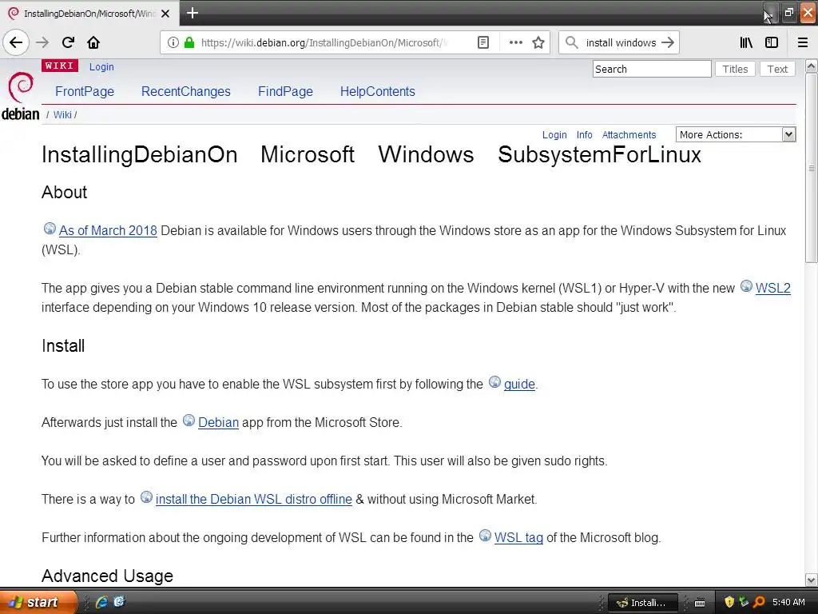Switch to Installi... taskbar window button

pyautogui.click(x=643, y=603)
